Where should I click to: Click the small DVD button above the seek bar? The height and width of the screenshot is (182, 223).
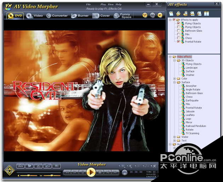coord(20,166)
